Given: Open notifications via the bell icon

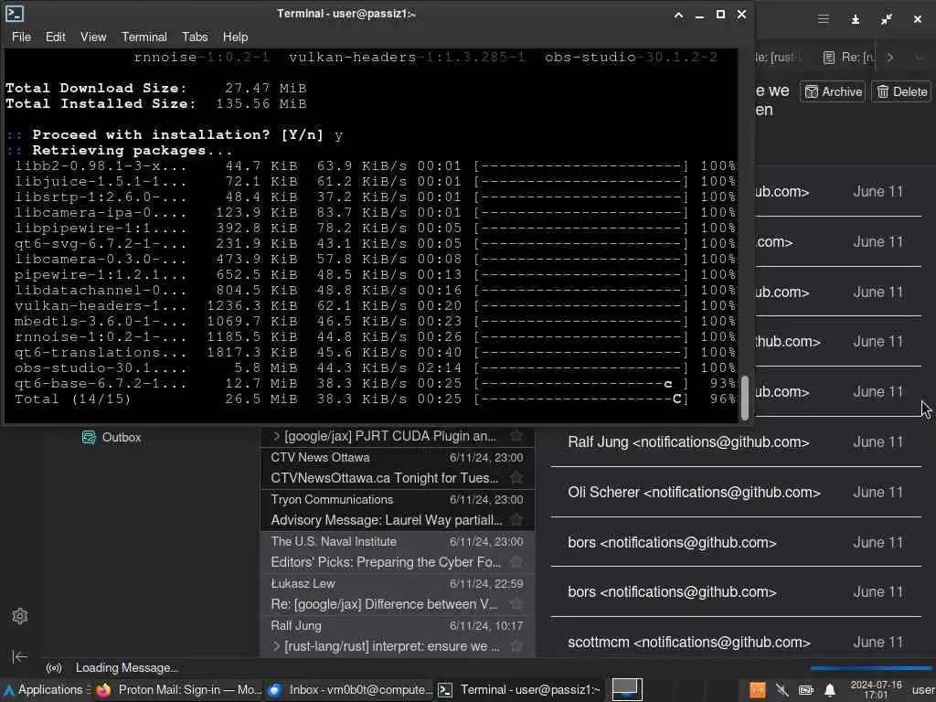Looking at the screenshot, I should click(830, 690).
